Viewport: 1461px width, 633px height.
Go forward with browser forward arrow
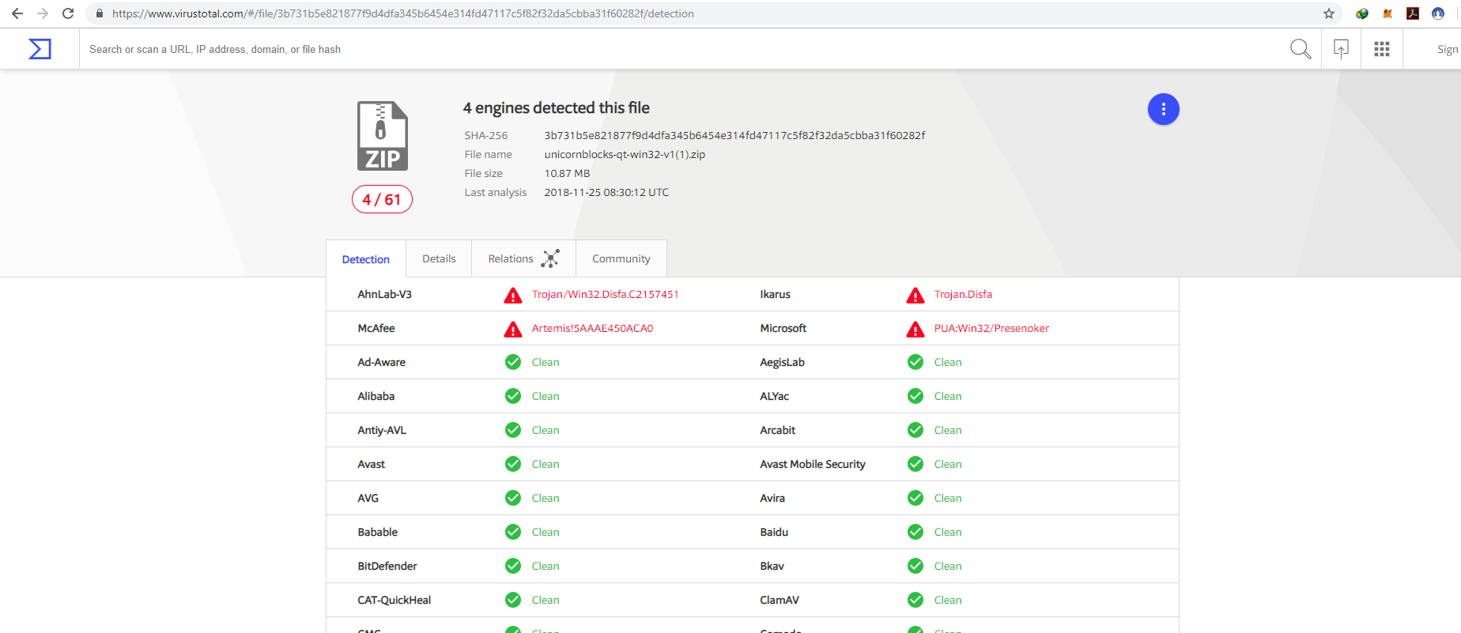(x=43, y=13)
